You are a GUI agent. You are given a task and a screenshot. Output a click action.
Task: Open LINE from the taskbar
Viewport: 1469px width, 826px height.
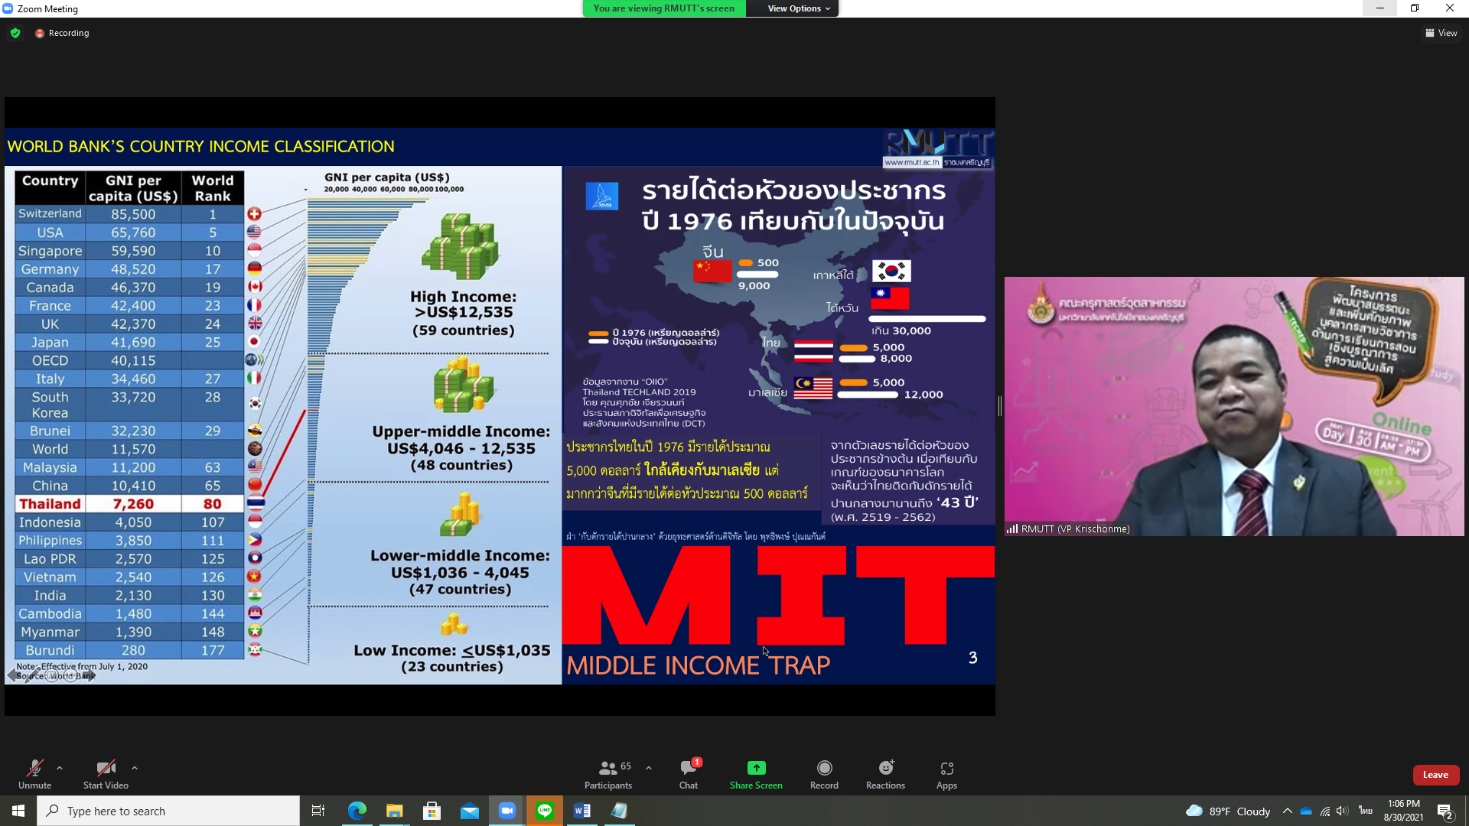545,811
